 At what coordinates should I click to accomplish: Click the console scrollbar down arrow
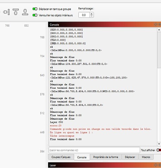pos(159,144)
